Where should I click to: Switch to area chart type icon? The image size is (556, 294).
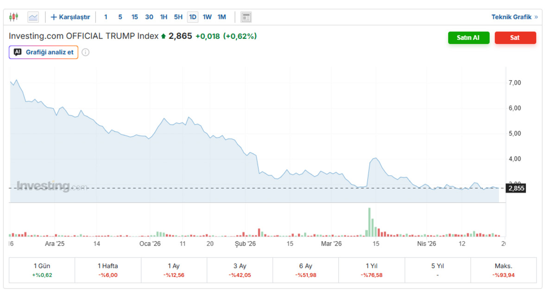pyautogui.click(x=33, y=17)
